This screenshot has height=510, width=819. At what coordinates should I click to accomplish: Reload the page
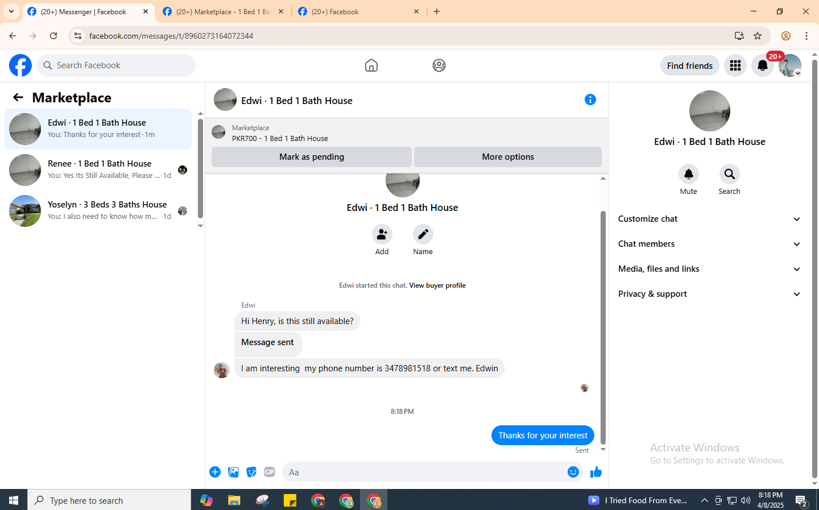coord(53,36)
